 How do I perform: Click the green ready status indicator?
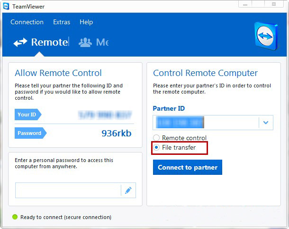point(15,217)
